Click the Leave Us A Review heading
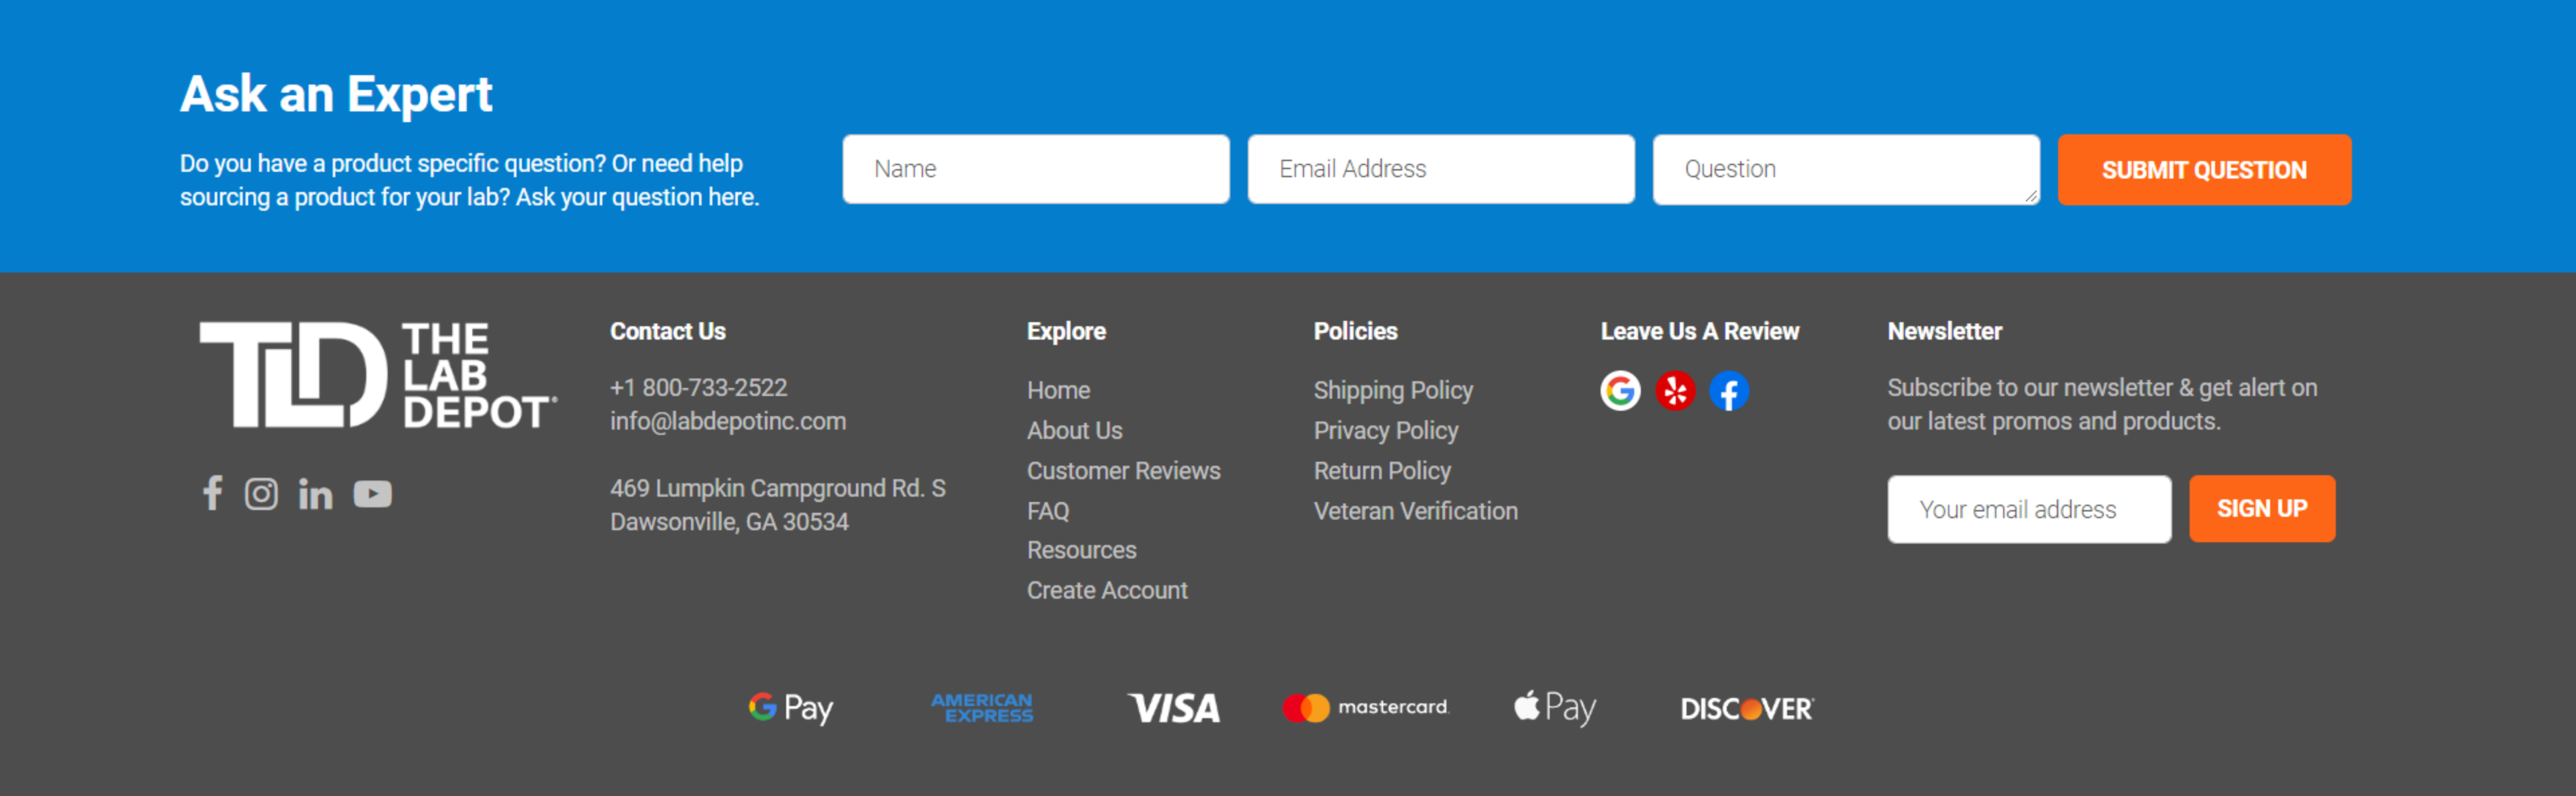Screen dimensions: 2576x796 click(x=1699, y=331)
